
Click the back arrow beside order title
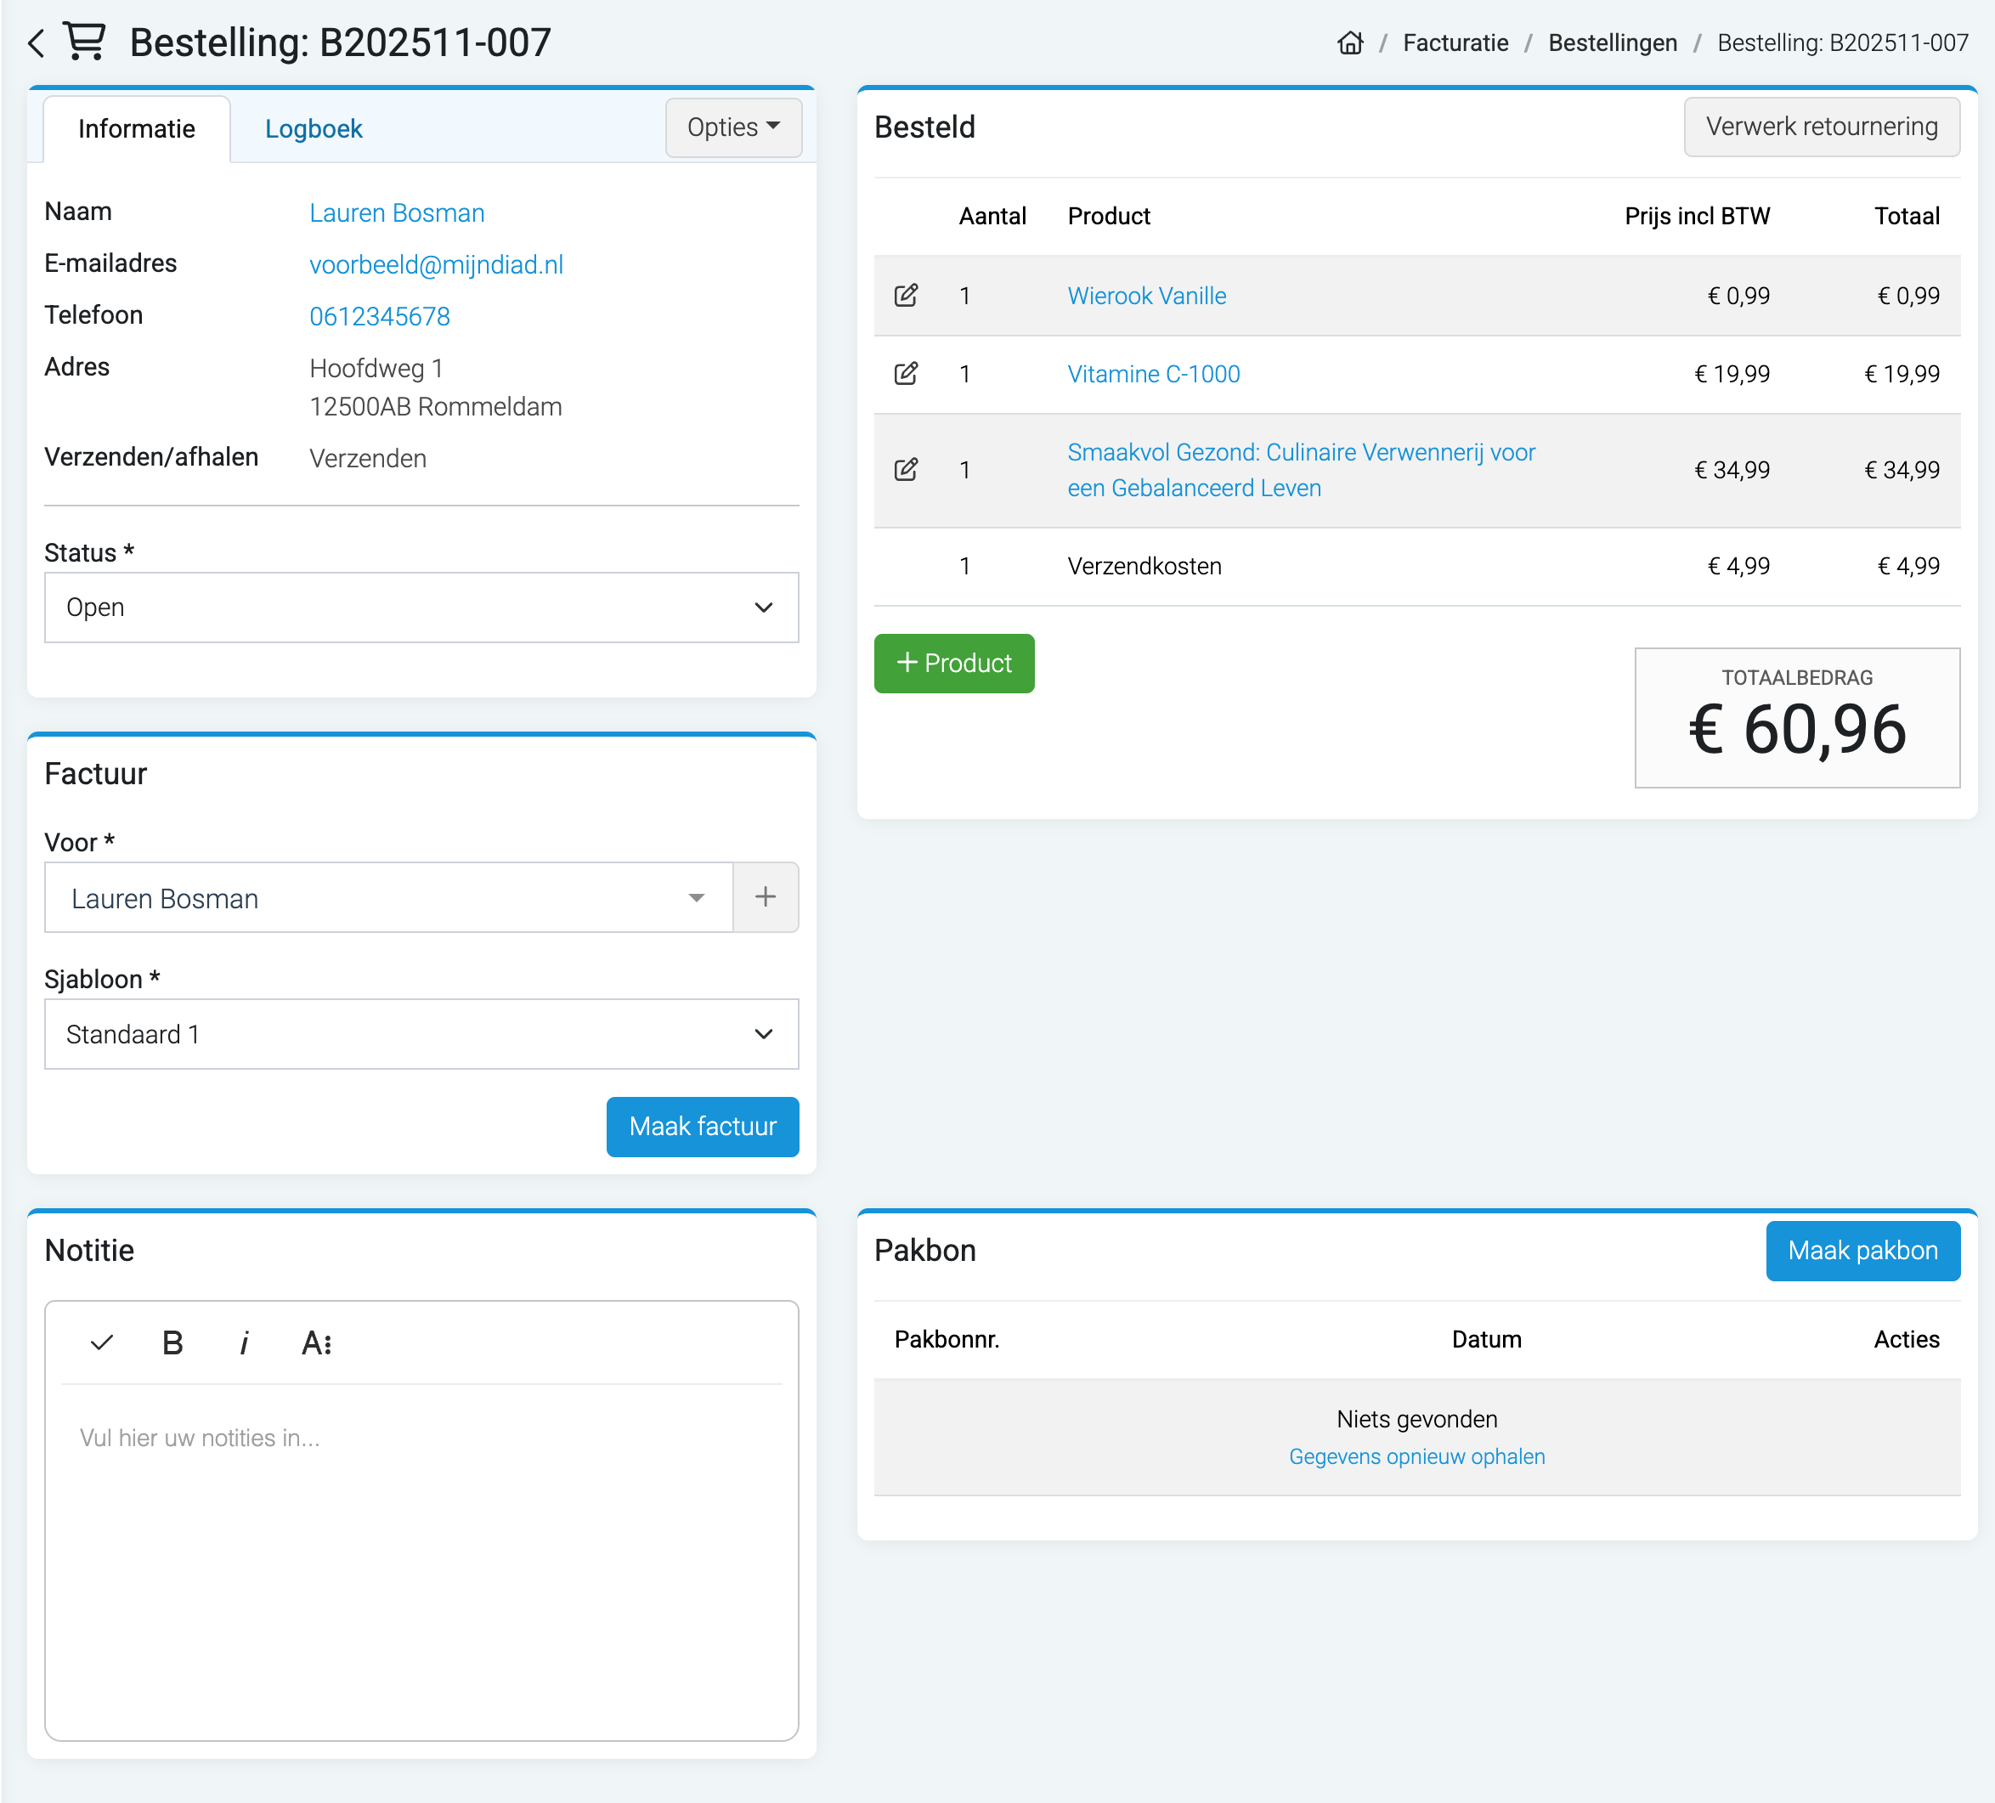37,43
